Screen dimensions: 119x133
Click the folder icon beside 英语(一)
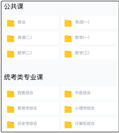tap(68, 23)
